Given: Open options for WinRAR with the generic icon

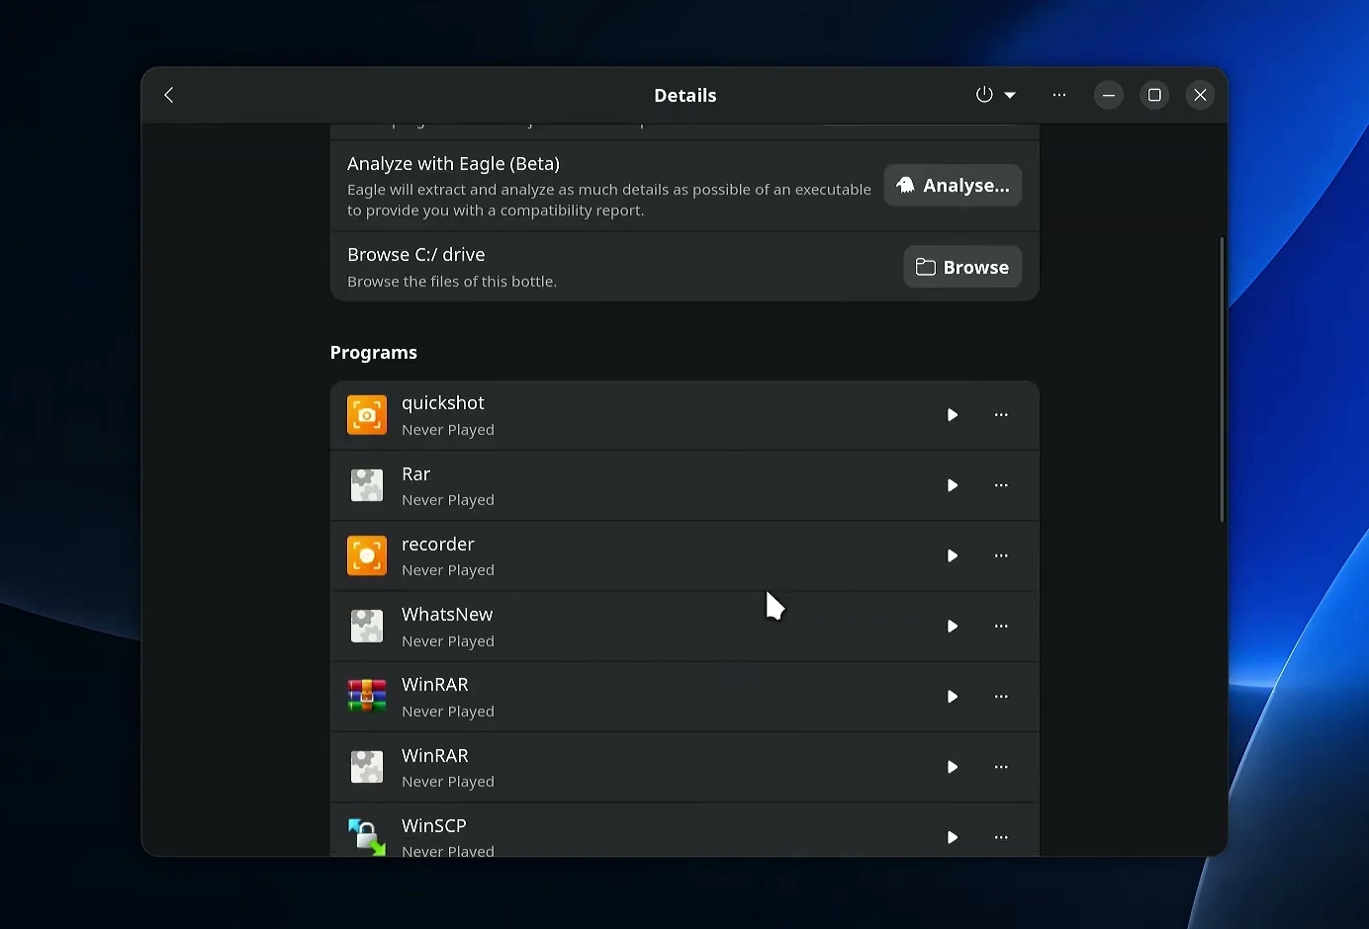Looking at the screenshot, I should click(1001, 767).
